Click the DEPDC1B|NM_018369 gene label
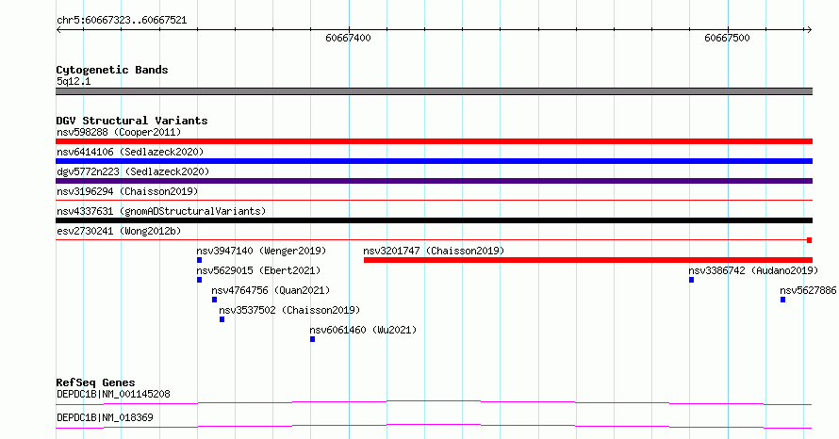This screenshot has width=839, height=439. [x=105, y=417]
